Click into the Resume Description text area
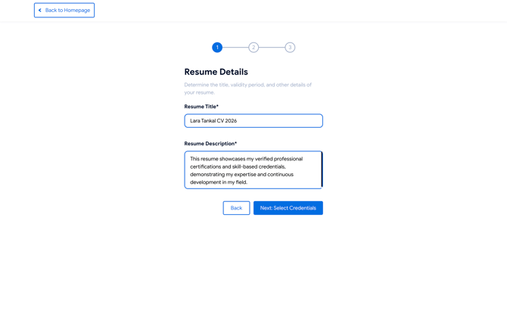 [253, 170]
